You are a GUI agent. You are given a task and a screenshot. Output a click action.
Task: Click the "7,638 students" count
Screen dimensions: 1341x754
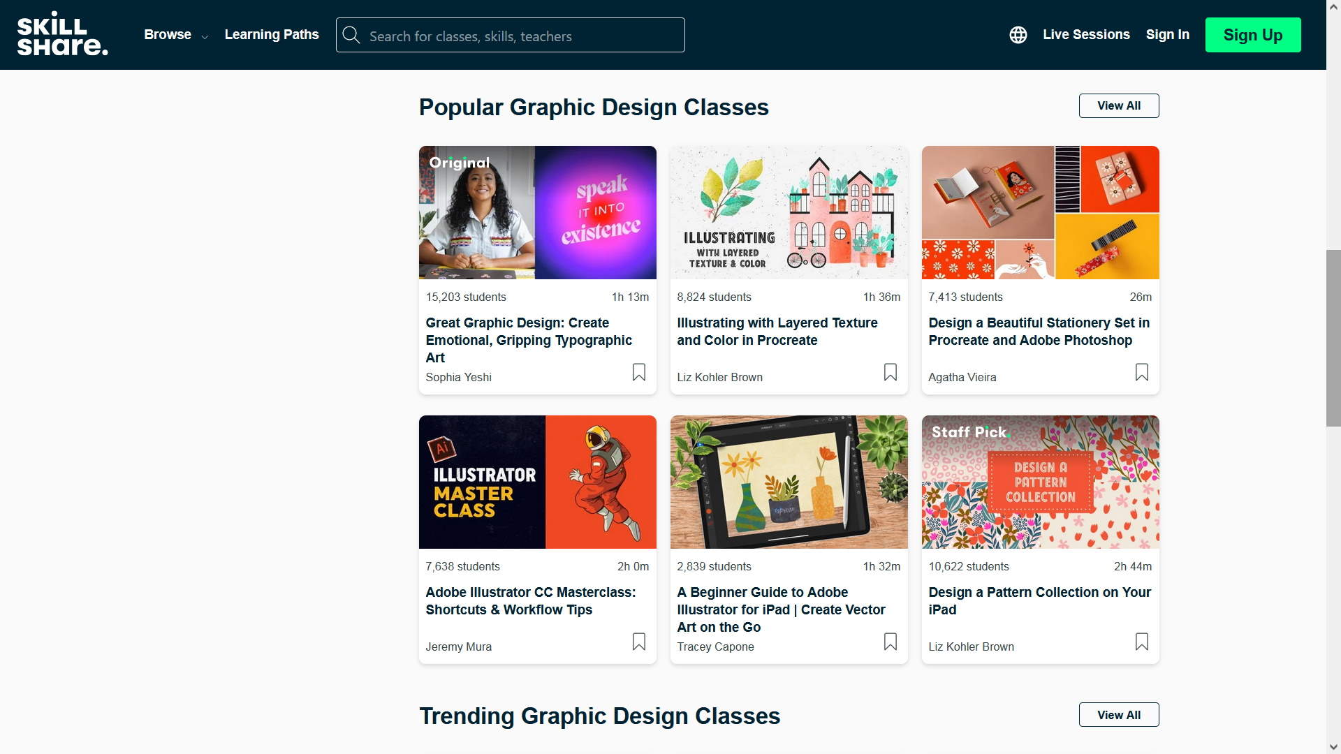click(462, 566)
